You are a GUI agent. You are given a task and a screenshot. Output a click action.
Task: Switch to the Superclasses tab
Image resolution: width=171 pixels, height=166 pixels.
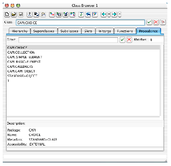point(44,31)
